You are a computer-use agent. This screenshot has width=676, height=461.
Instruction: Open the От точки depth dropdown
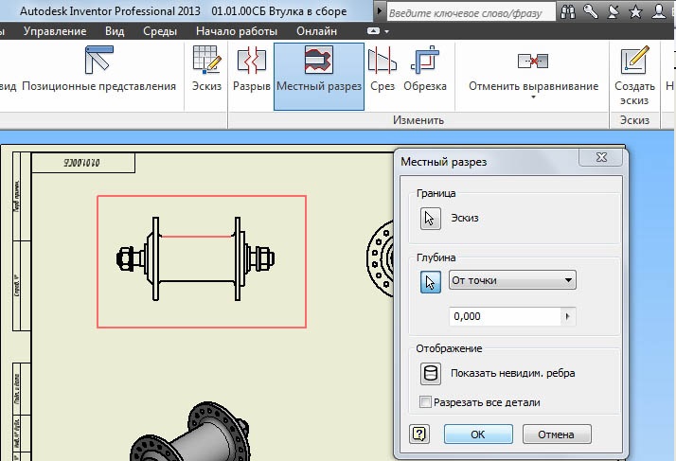[512, 280]
